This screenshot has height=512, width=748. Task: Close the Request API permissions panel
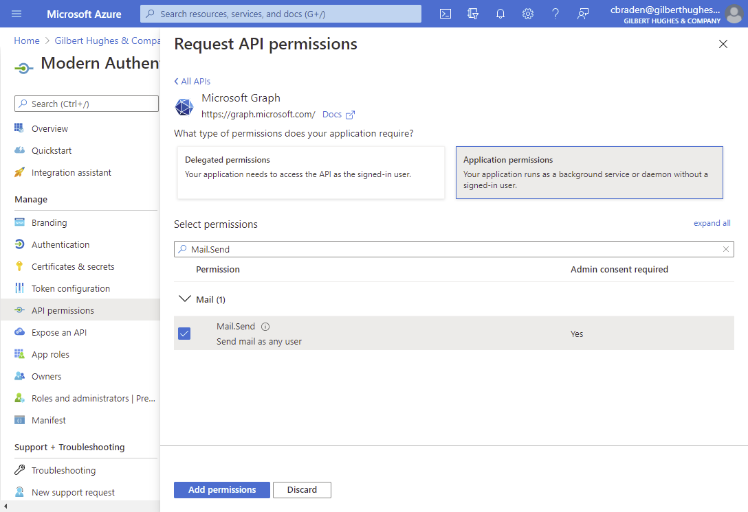(x=723, y=44)
